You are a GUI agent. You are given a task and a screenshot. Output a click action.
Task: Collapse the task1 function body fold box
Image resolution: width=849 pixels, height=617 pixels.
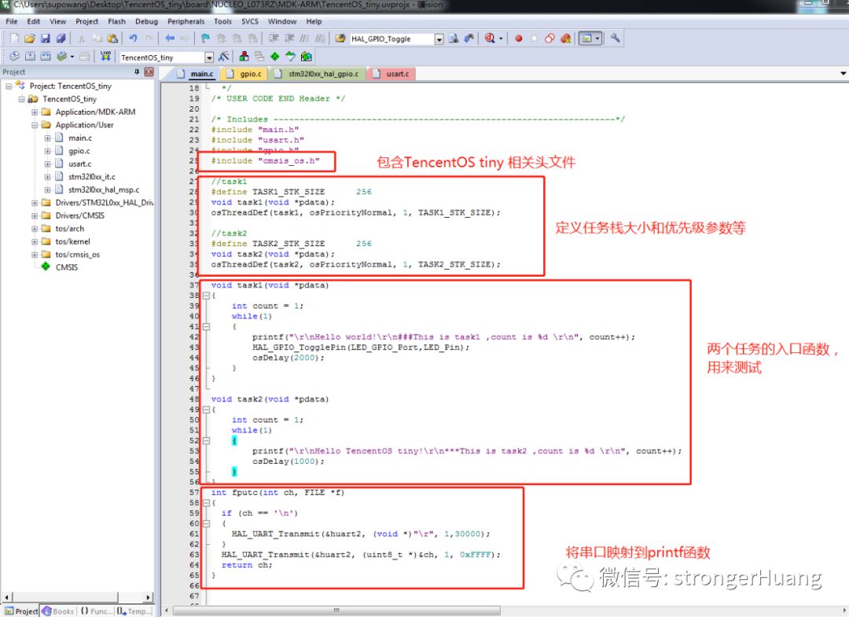coord(206,296)
